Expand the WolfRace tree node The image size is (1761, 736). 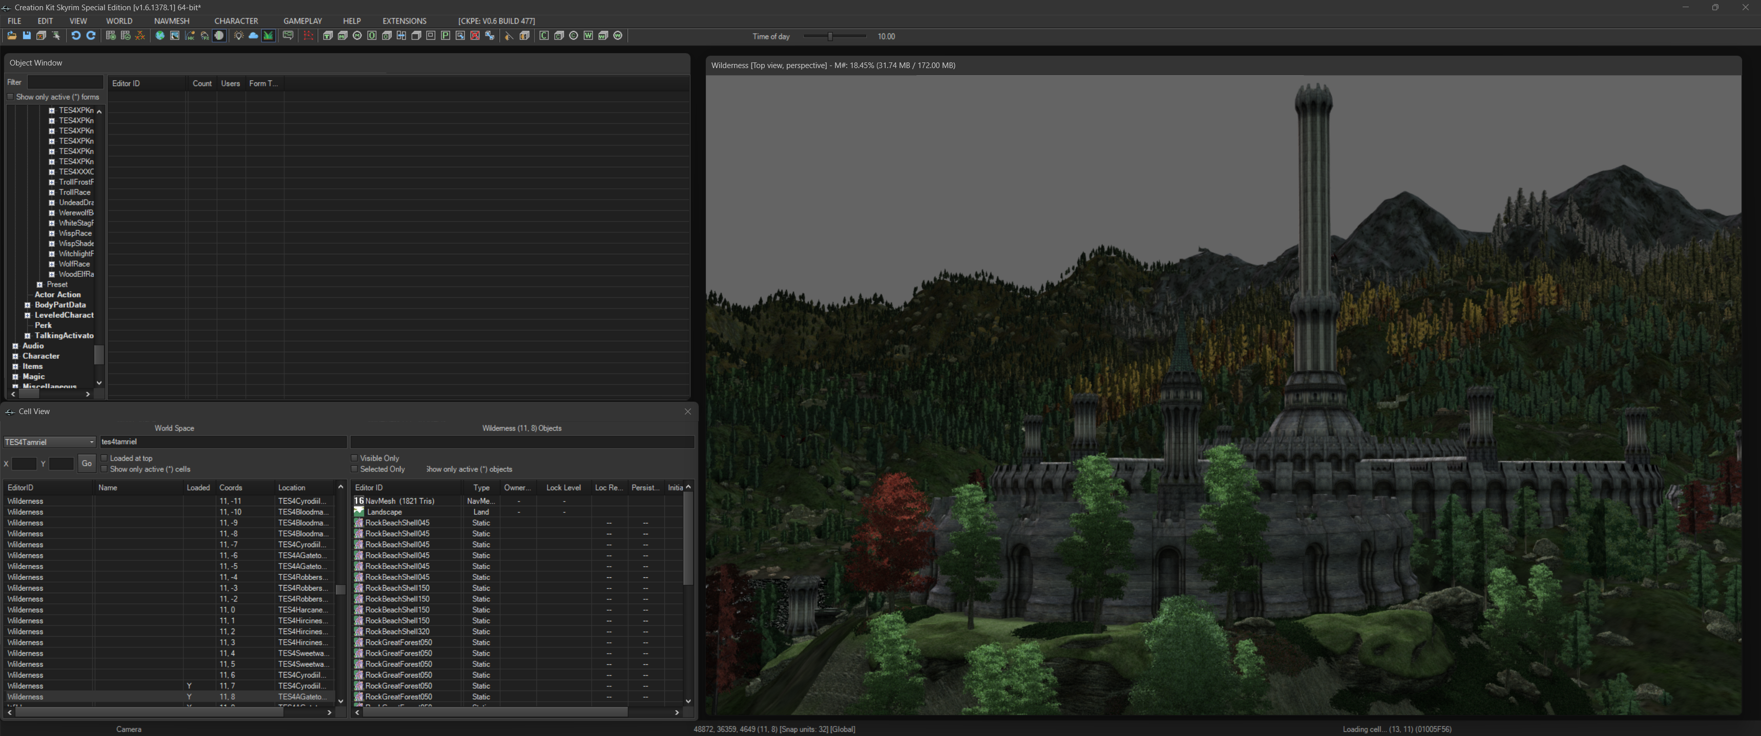pyautogui.click(x=52, y=264)
